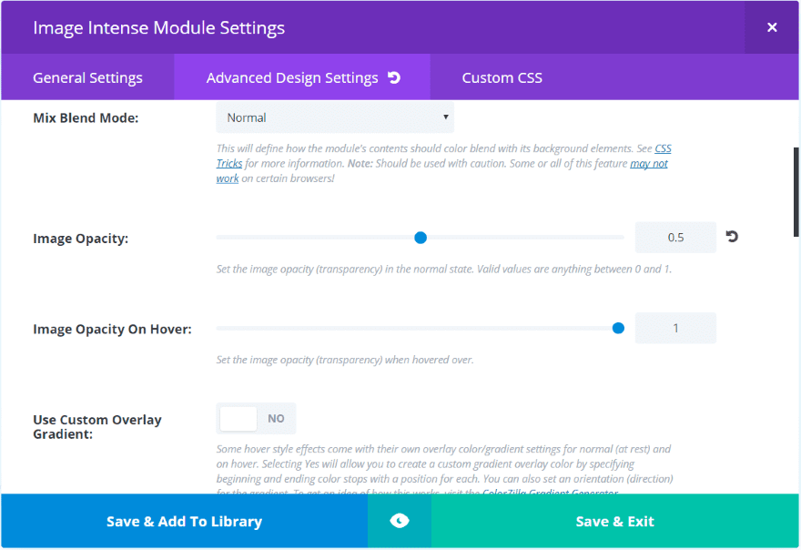Click the Image Opacity On Hover slider handle

pos(619,328)
